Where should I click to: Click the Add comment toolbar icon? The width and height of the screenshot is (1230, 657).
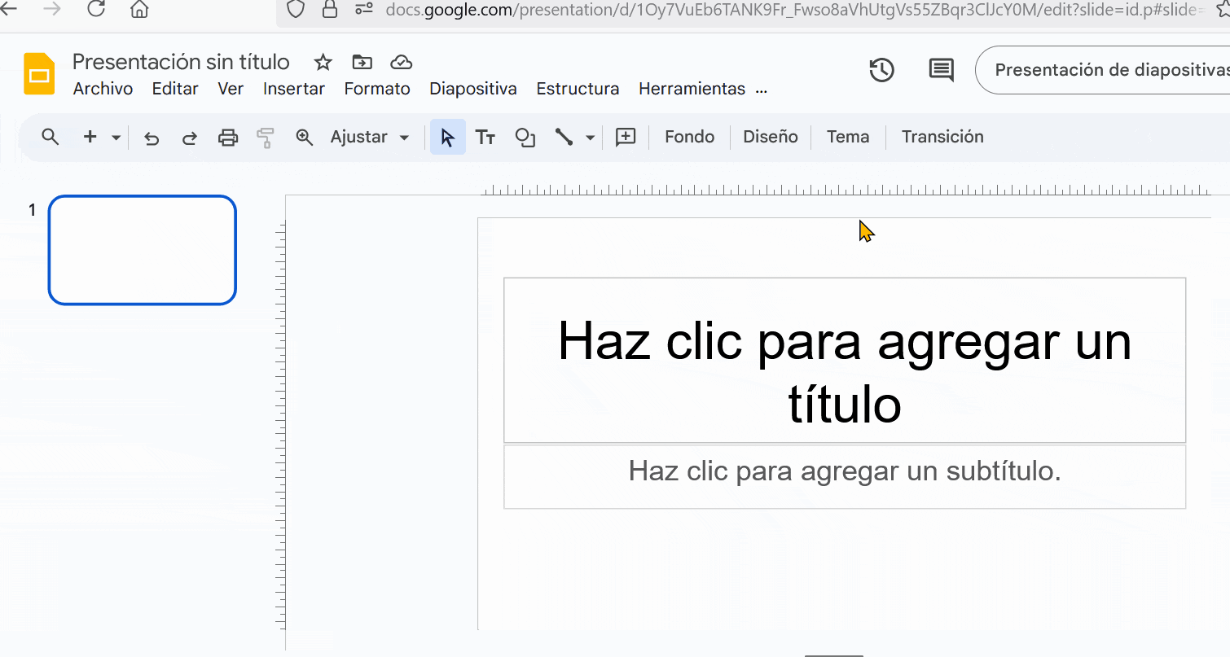coord(625,137)
